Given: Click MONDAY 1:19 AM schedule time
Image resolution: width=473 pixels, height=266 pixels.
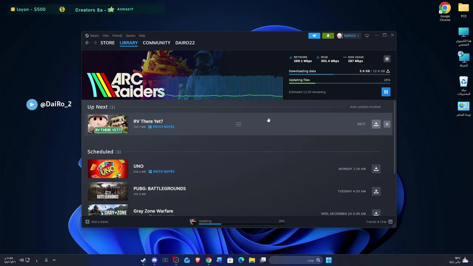Looking at the screenshot, I should (x=352, y=169).
